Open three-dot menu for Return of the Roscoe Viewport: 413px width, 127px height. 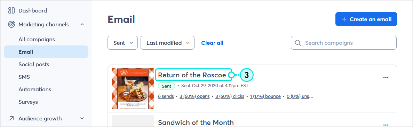[386, 78]
